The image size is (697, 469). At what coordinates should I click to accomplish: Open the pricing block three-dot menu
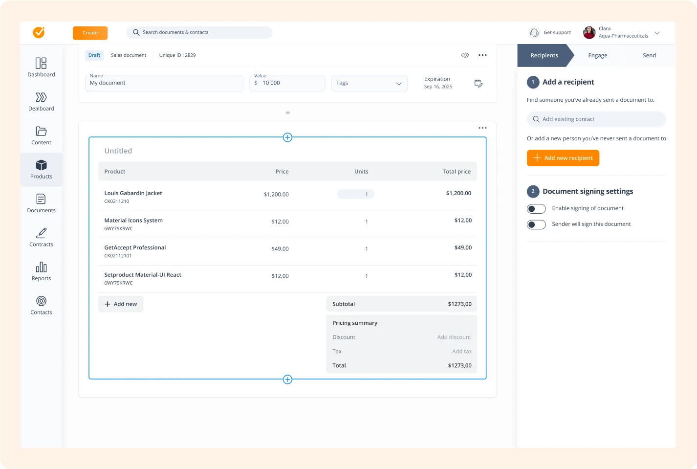482,128
